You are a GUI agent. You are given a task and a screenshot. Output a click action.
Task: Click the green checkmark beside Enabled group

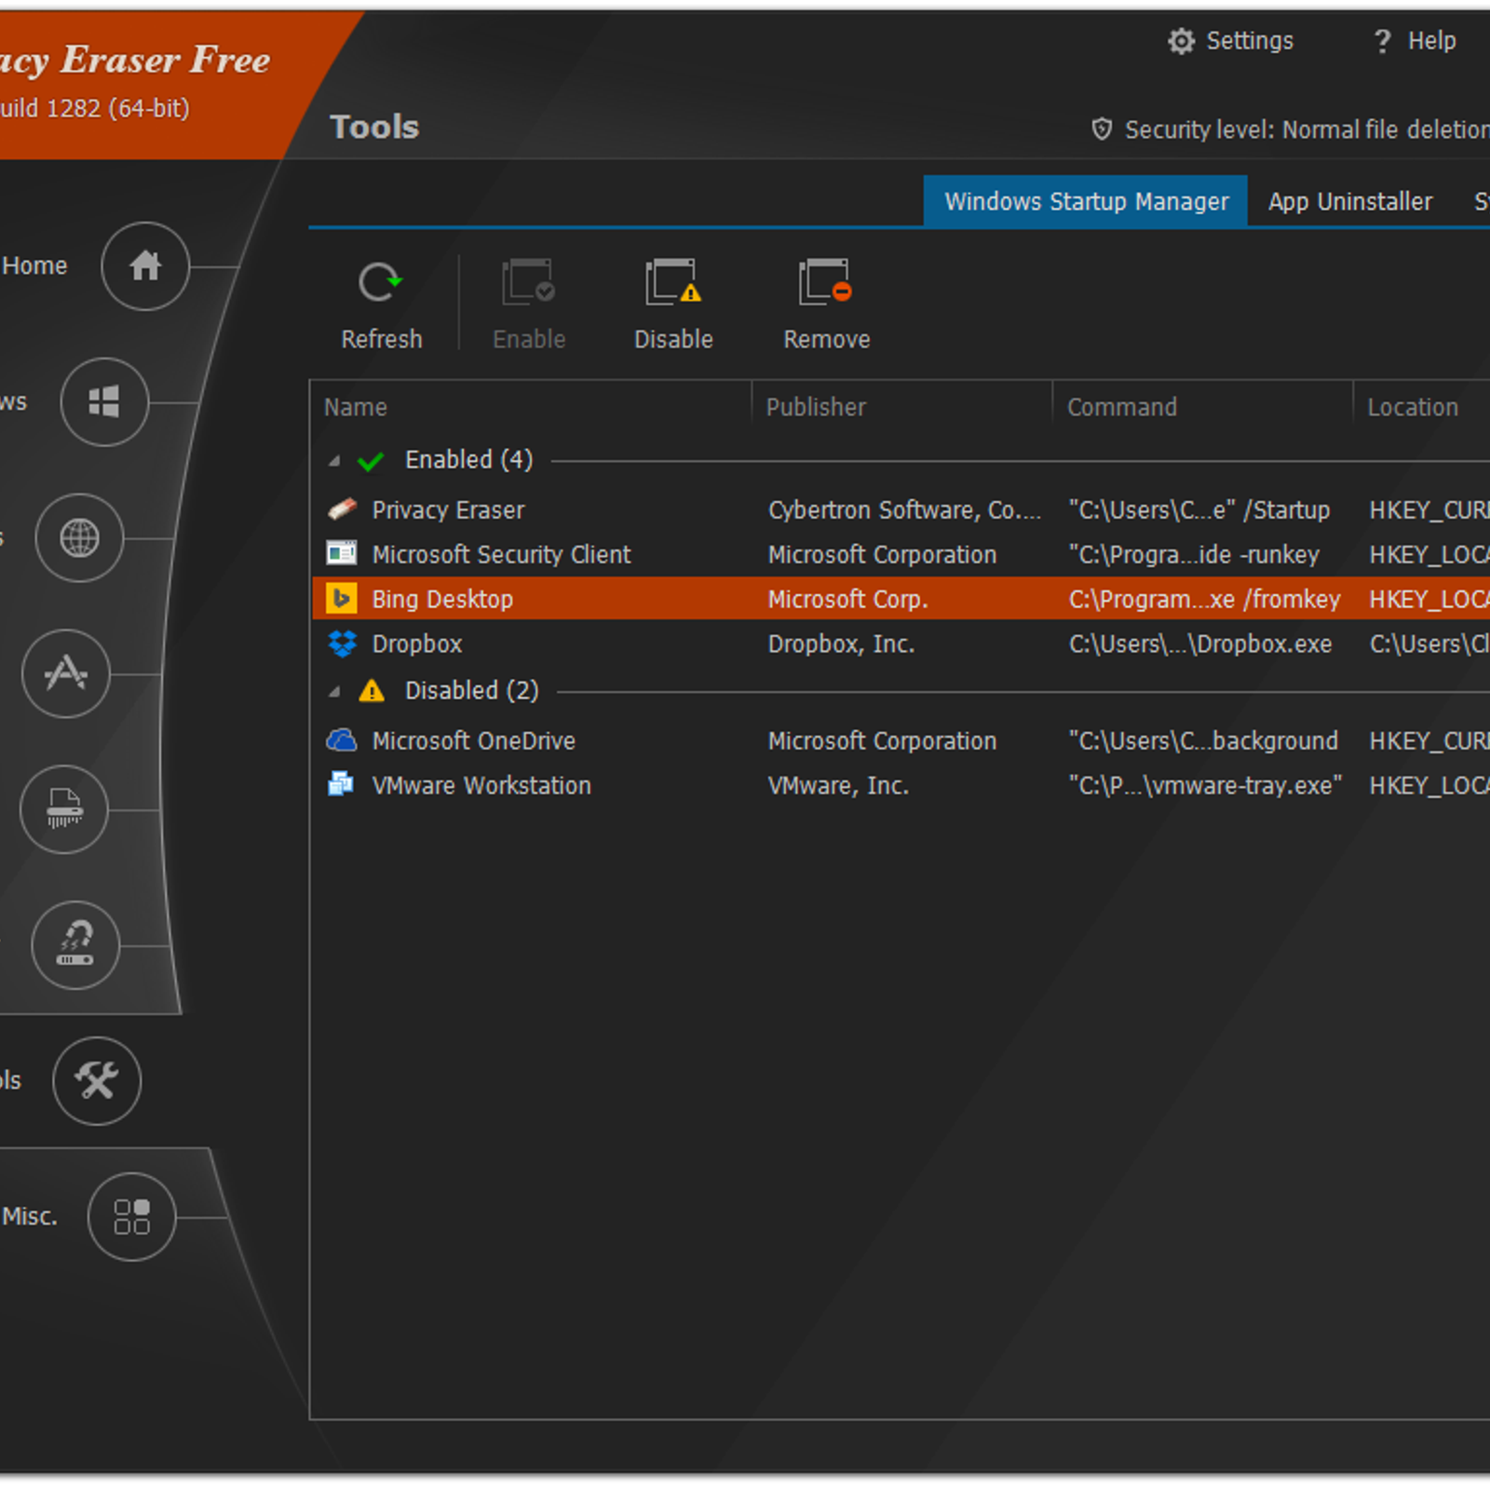click(371, 461)
